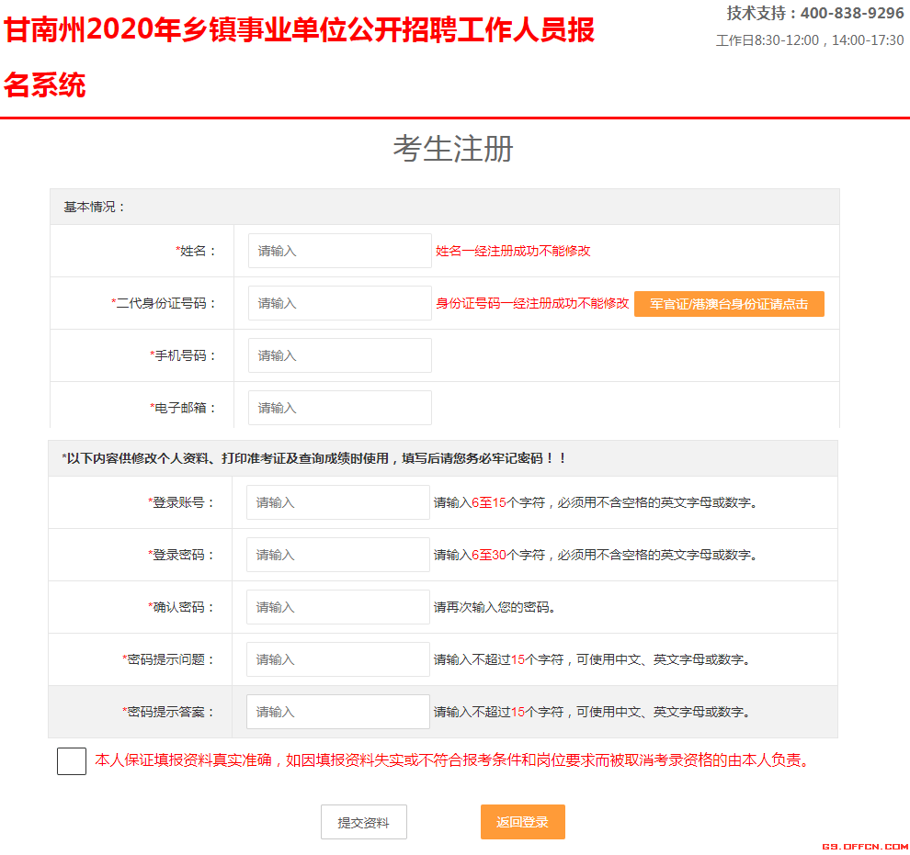The width and height of the screenshot is (910, 855).
Task: Click the 密码提示问题 row's 15个字符 hint text
Action: [592, 659]
